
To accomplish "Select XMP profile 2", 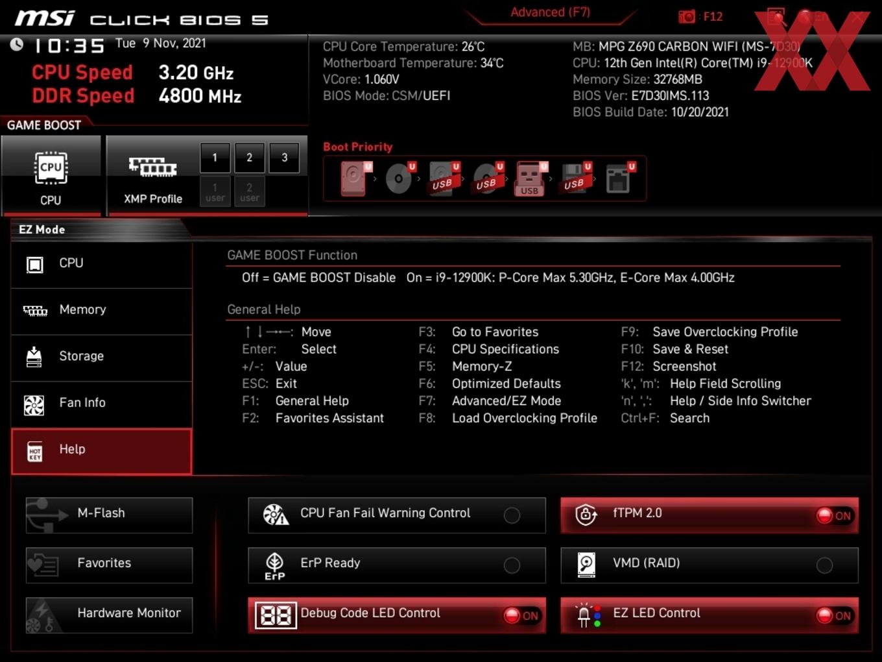I will (x=249, y=158).
